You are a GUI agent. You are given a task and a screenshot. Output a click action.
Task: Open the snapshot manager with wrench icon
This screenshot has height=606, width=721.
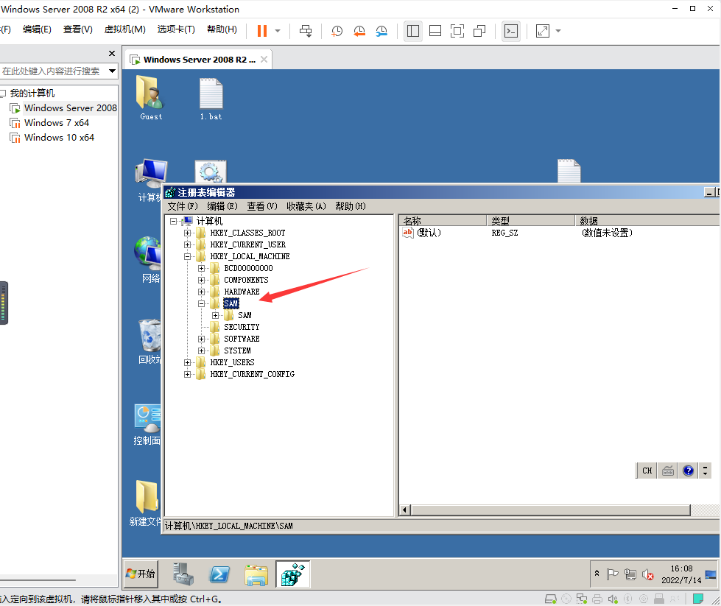(381, 31)
